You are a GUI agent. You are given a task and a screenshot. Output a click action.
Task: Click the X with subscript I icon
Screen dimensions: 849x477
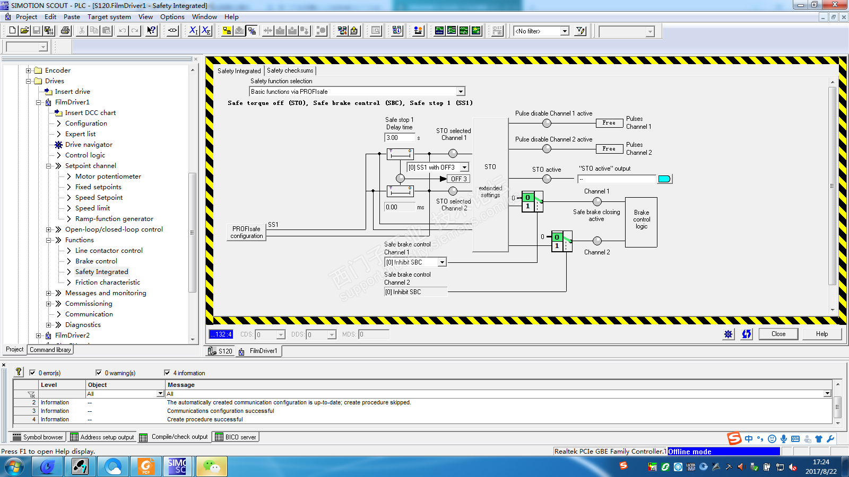(x=193, y=31)
